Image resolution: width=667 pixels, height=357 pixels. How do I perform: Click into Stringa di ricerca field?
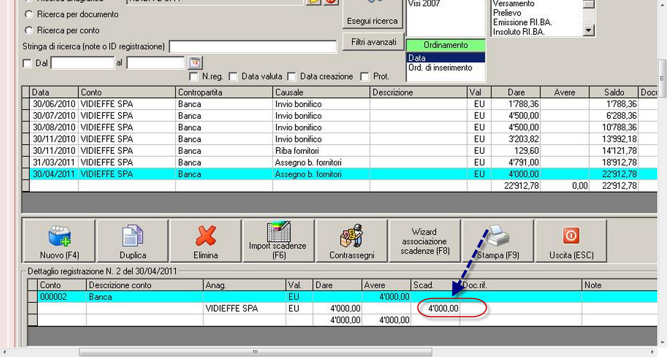[252, 47]
